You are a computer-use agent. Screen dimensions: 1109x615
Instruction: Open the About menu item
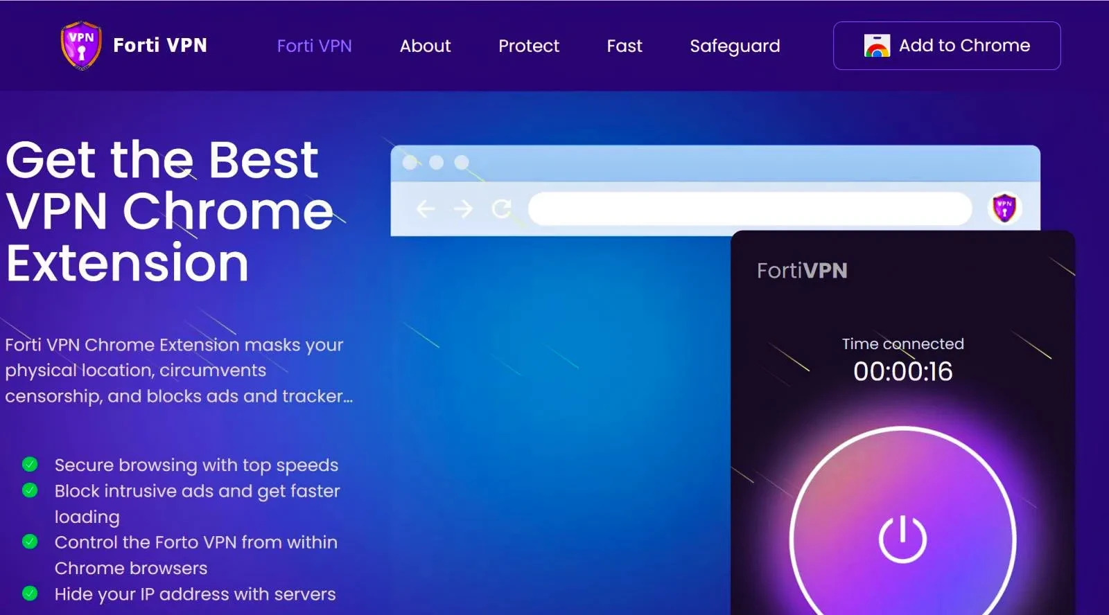tap(426, 46)
